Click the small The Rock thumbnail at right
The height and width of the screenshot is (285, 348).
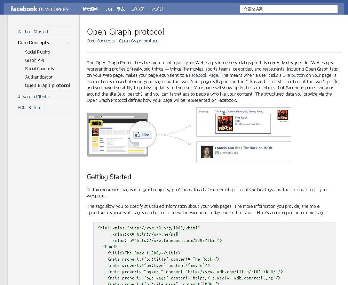coord(283,115)
